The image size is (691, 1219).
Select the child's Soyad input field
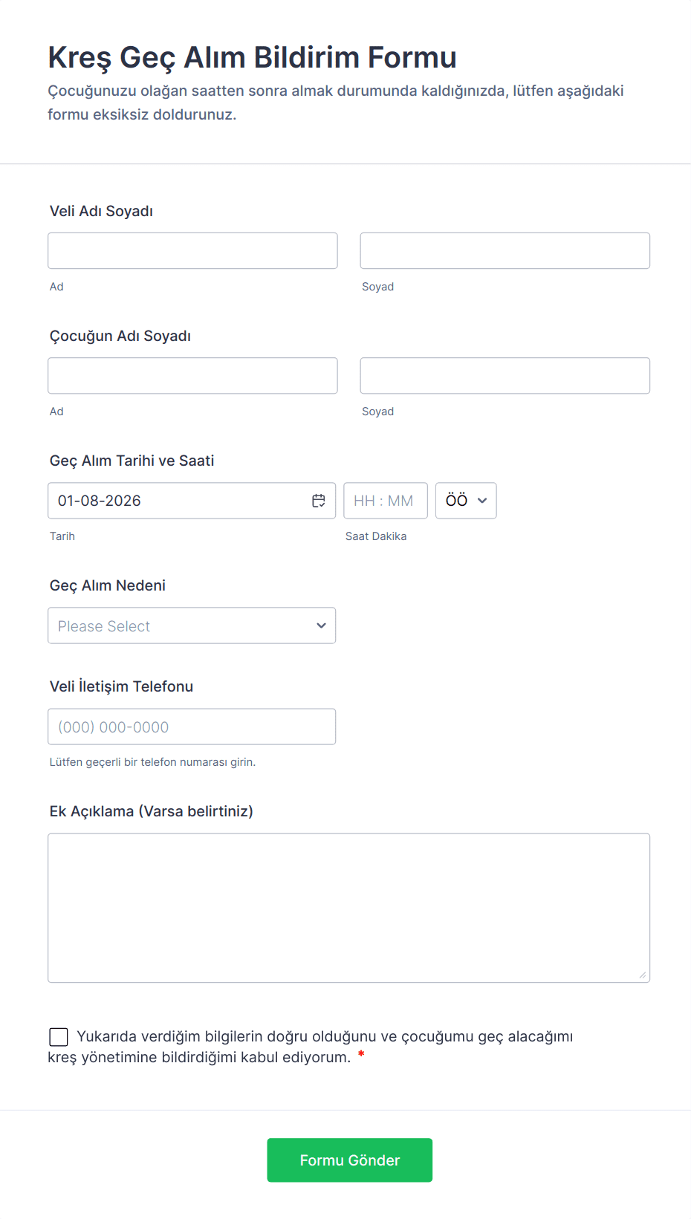pos(505,375)
